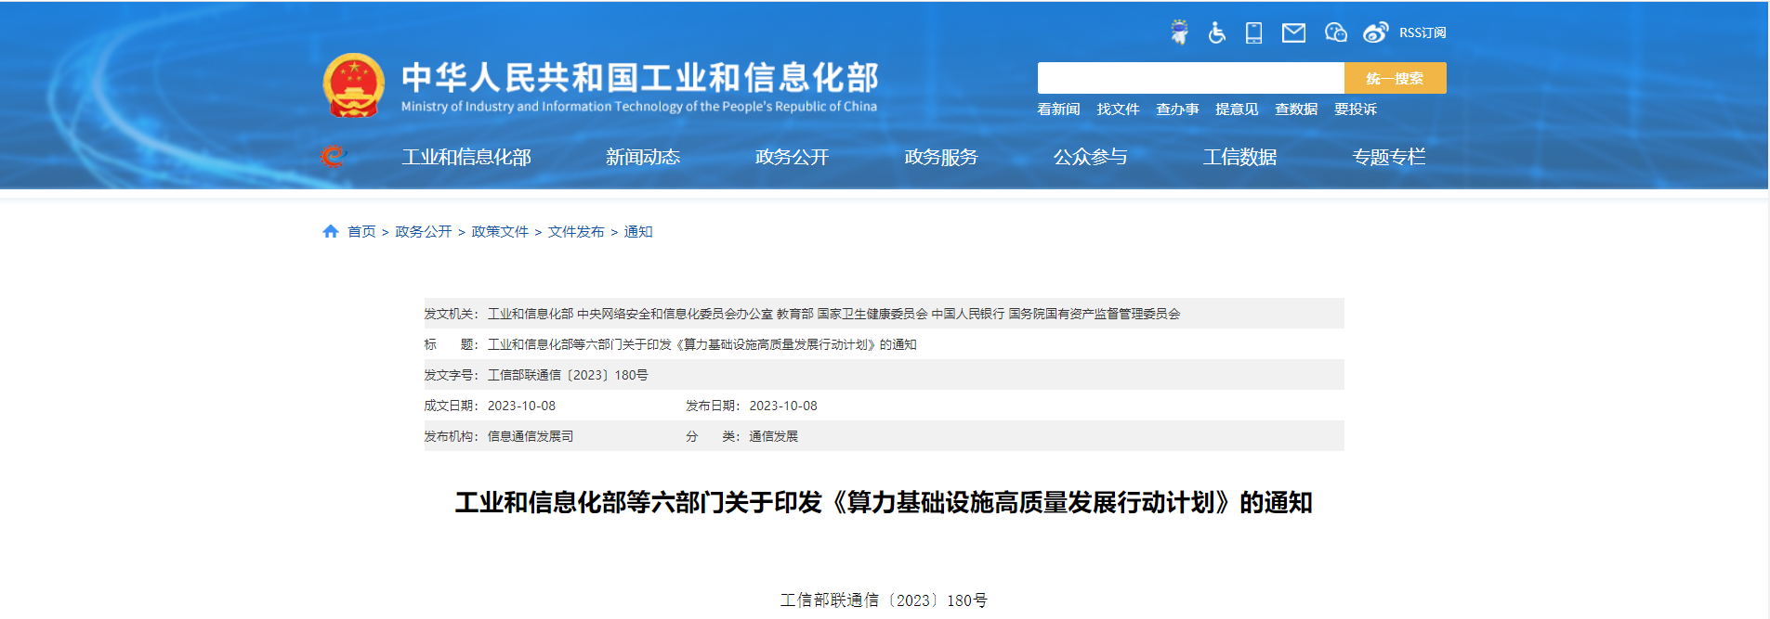This screenshot has width=1770, height=619.
Task: Click 政策文件 in the breadcrumb
Action: (x=500, y=232)
